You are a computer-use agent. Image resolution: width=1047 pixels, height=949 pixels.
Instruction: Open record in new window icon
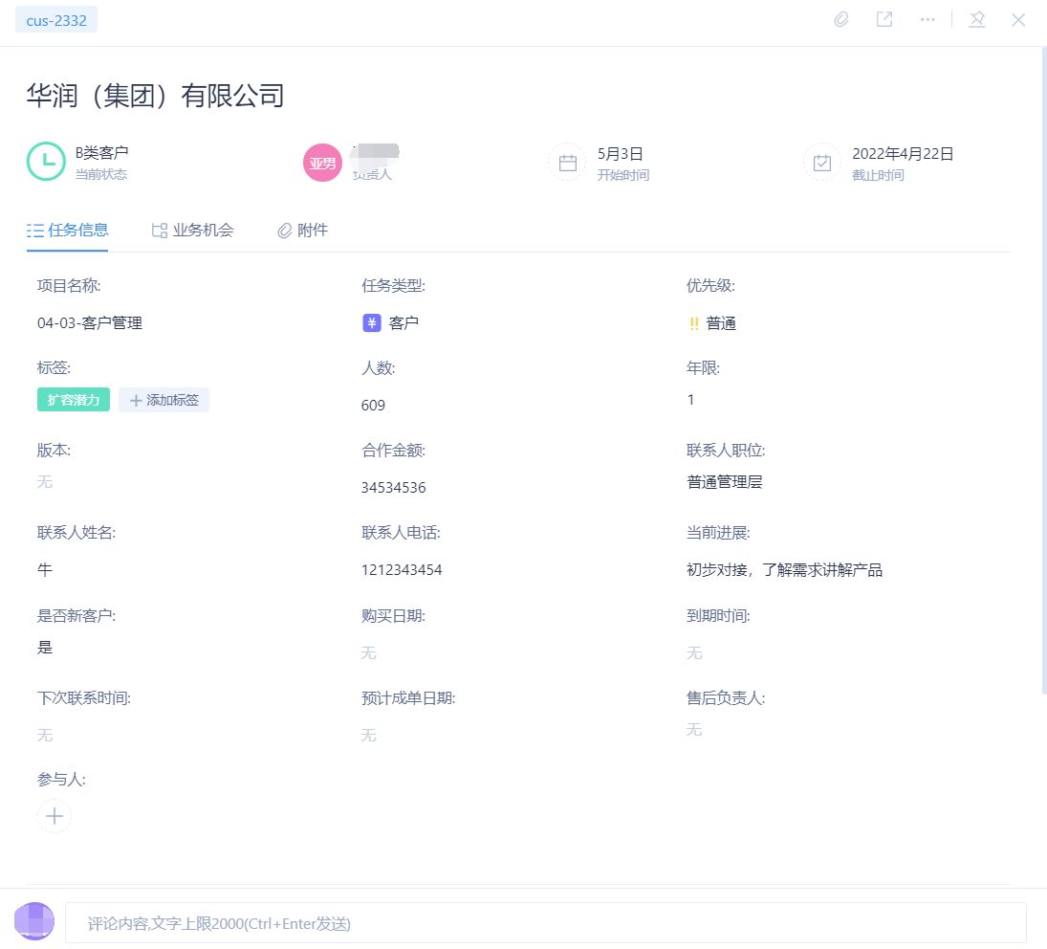pyautogui.click(x=884, y=19)
